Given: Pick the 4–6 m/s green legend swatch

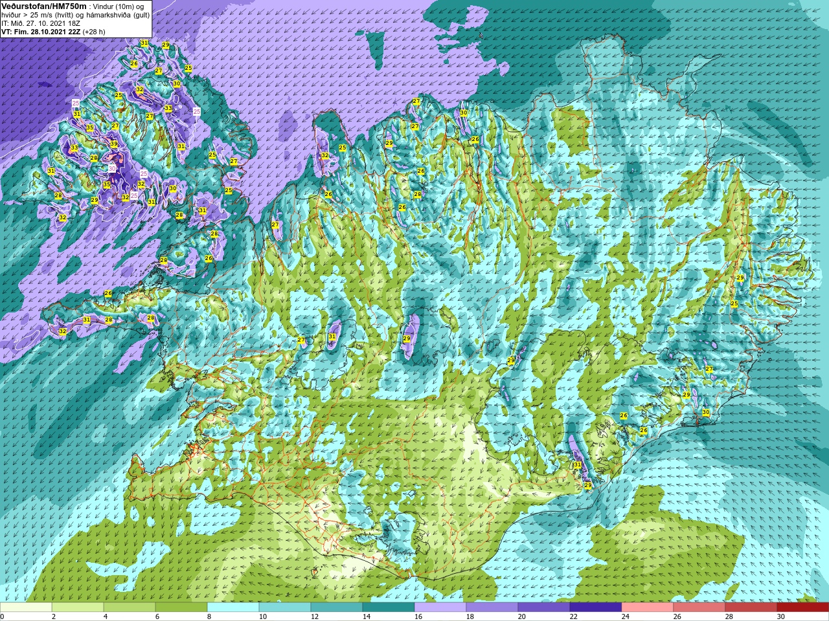Looking at the screenshot, I should [x=130, y=607].
